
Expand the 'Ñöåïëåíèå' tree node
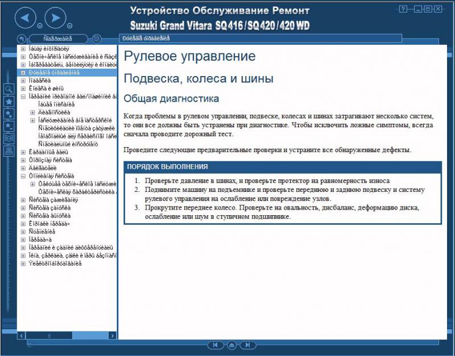click(x=23, y=232)
